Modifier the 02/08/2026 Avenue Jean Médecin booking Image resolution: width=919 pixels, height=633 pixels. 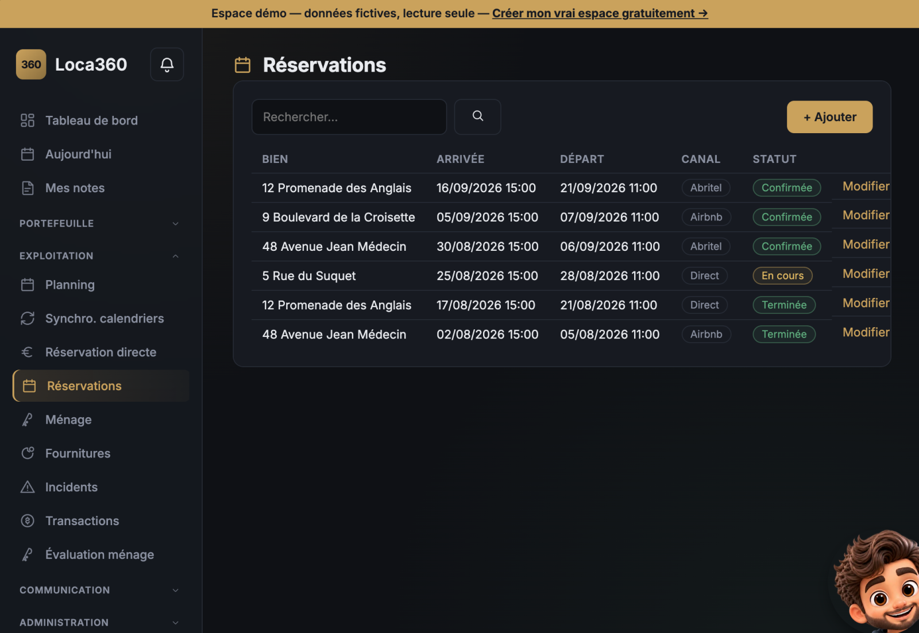click(866, 333)
